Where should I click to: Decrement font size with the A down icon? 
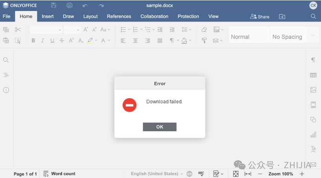coord(94,30)
